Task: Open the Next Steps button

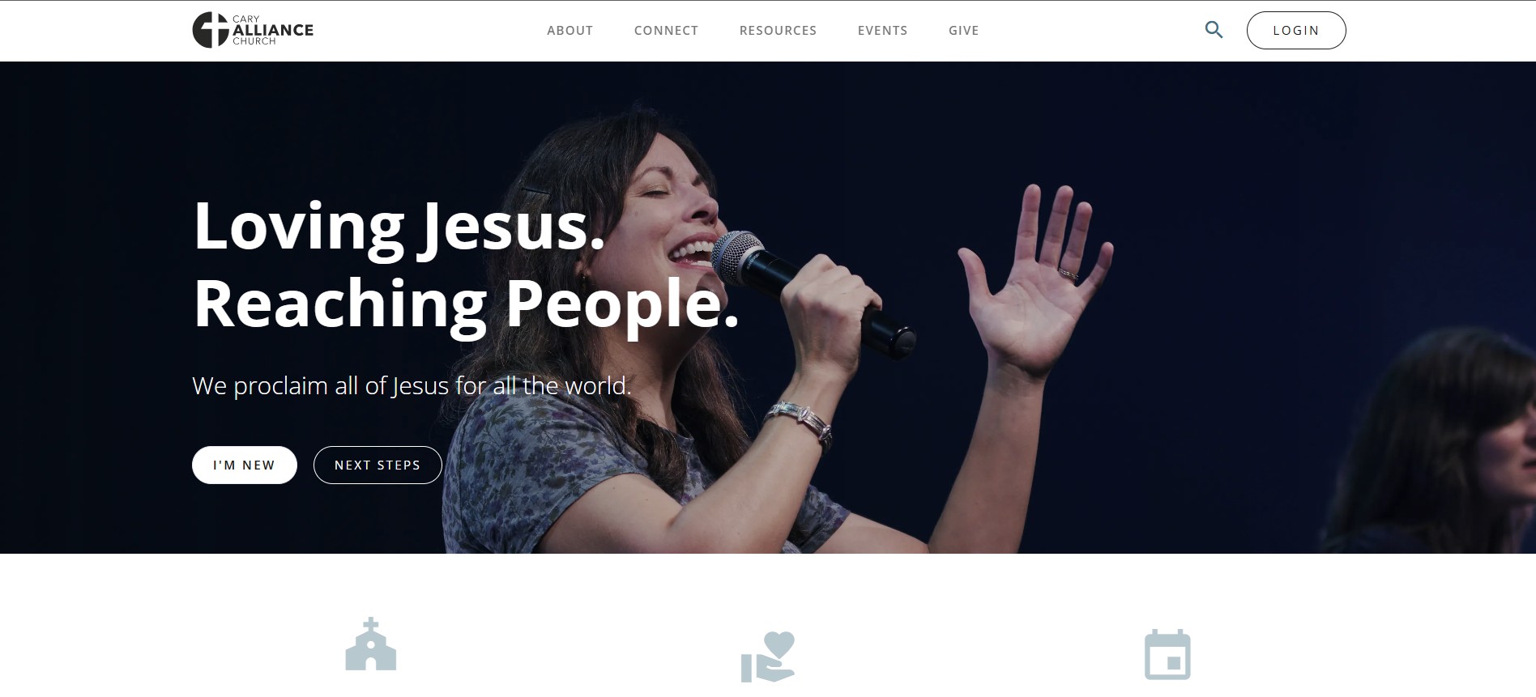Action: coord(378,465)
